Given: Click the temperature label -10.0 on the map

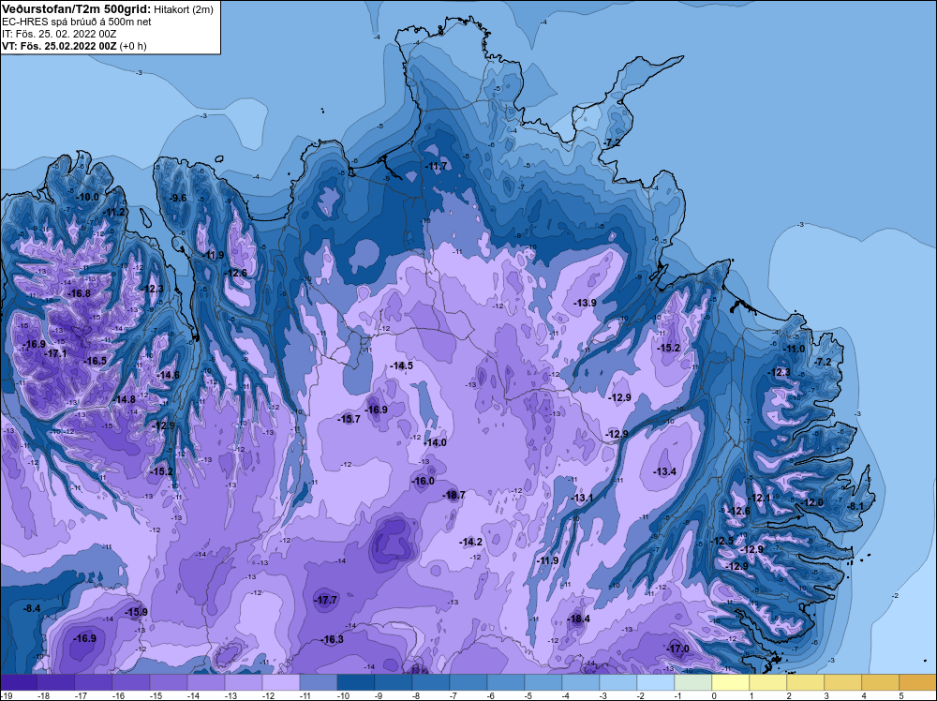Looking at the screenshot, I should pyautogui.click(x=88, y=197).
